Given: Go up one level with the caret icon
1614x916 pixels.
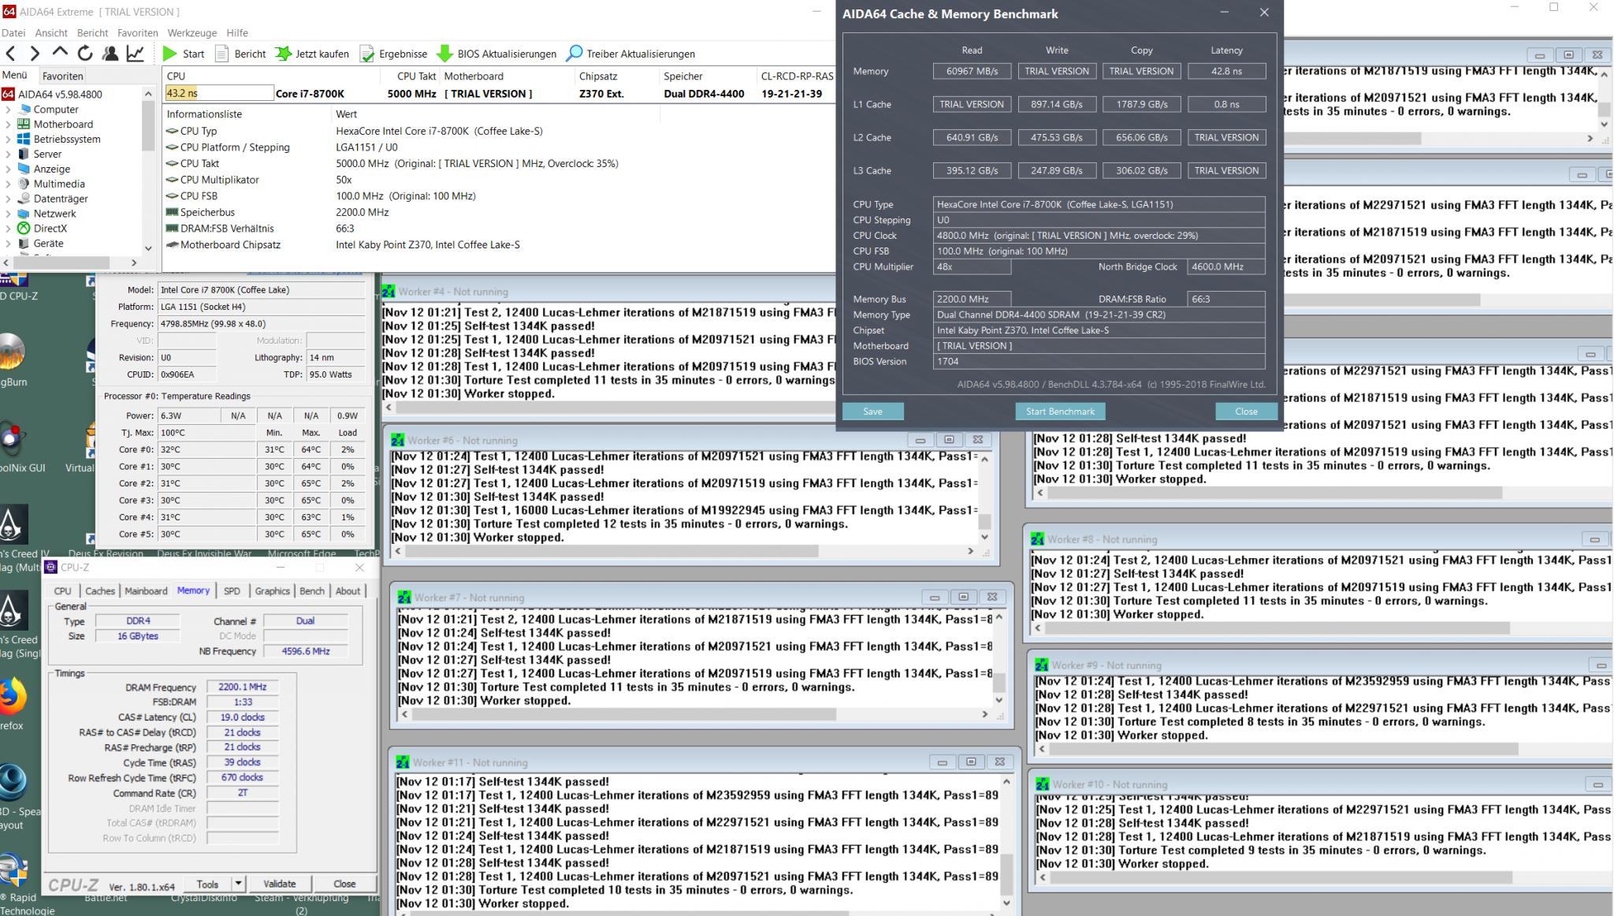Looking at the screenshot, I should (60, 54).
